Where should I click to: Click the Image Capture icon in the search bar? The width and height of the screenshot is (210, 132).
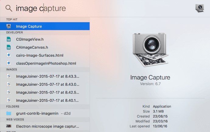coord(200,8)
